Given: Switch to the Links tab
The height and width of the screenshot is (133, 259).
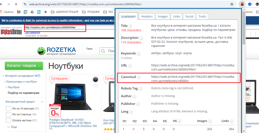Looking at the screenshot, I should (x=176, y=17).
